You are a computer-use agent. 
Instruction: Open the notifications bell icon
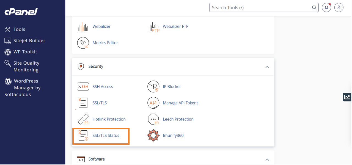click(326, 8)
